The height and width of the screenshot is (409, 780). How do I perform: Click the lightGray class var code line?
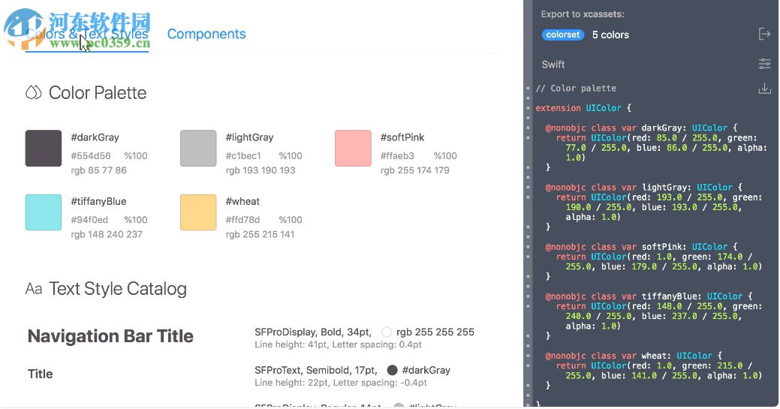[643, 187]
